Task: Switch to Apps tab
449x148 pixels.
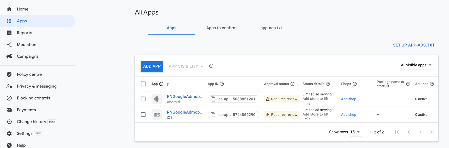Action: pyautogui.click(x=171, y=28)
